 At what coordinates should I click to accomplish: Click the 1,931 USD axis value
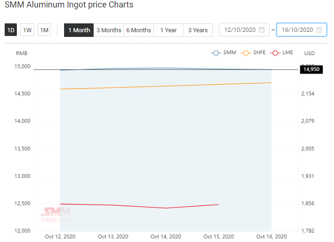point(308,176)
